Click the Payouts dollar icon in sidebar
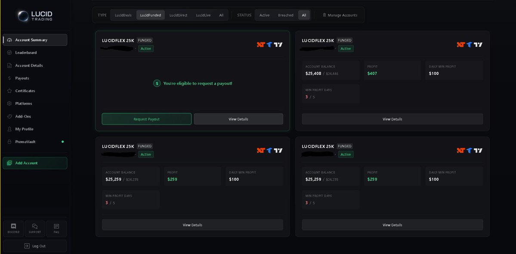The image size is (516, 254). 9,78
